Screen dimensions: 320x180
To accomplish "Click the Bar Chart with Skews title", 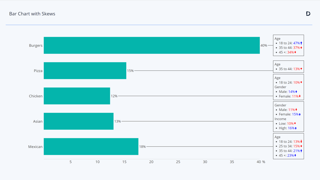I will [32, 14].
